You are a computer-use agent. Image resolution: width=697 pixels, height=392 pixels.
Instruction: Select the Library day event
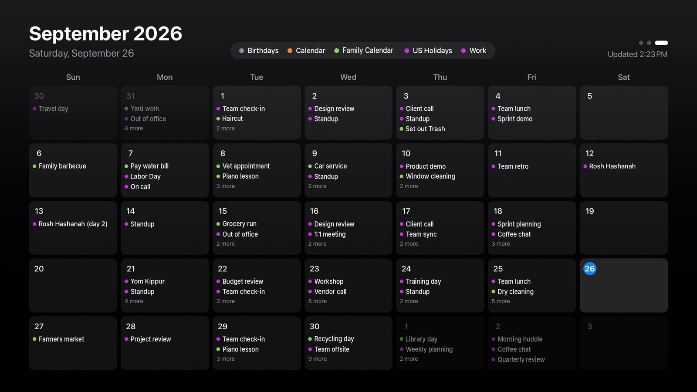[419, 339]
